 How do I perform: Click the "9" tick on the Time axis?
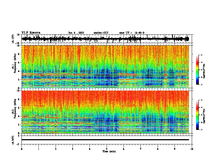coord(175,149)
